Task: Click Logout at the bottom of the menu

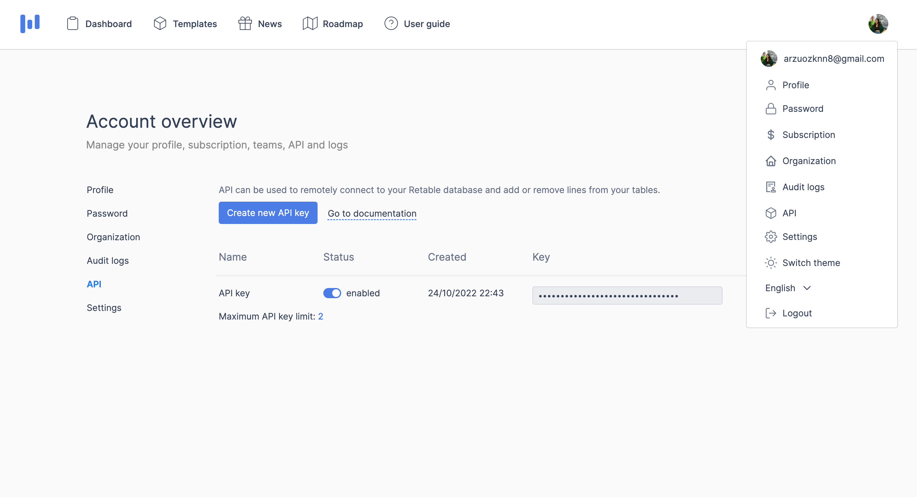Action: (797, 313)
